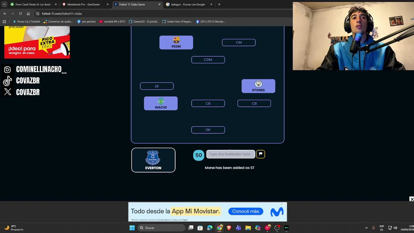
Task: Switch to Membresía Pro GeoGuessr tab
Action: coord(85,5)
